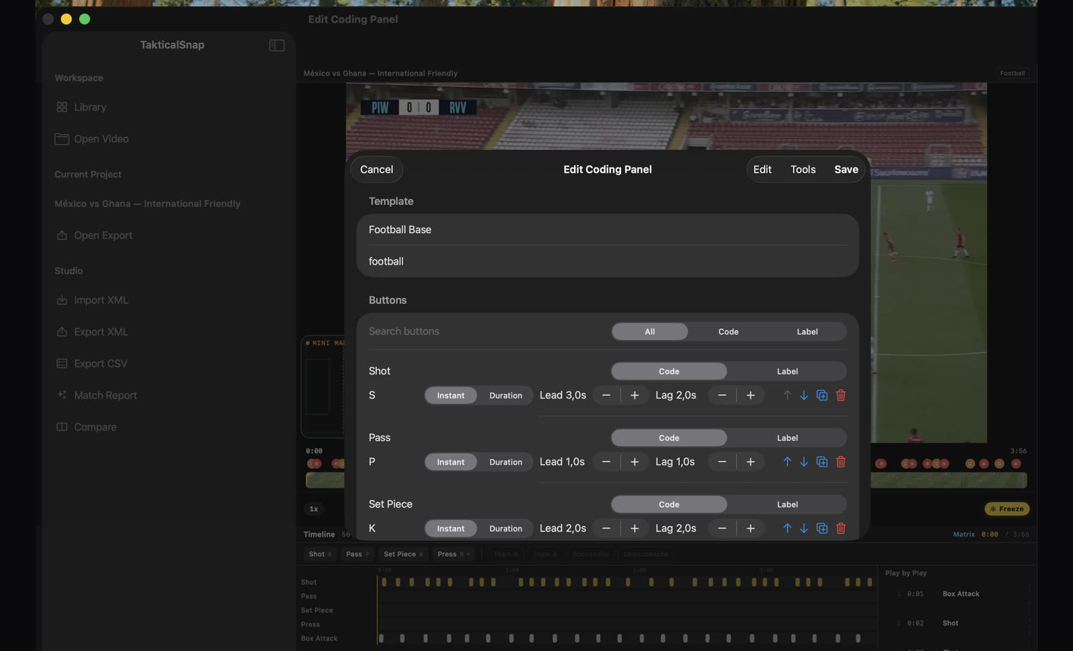Viewport: 1073px width, 651px height.
Task: Select Export CSV in sidebar
Action: point(92,364)
